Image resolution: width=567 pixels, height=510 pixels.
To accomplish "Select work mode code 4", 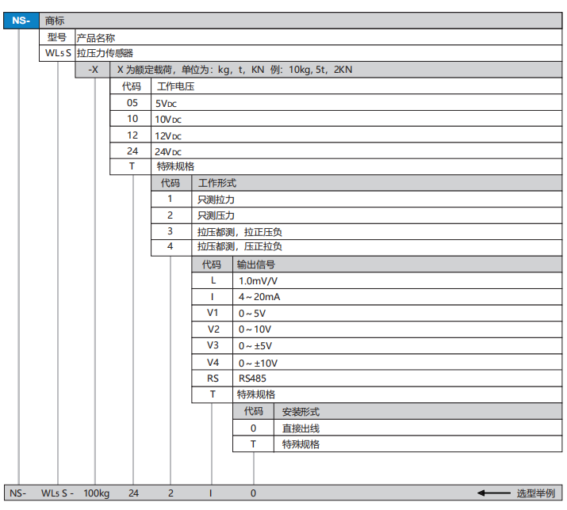I will click(170, 246).
